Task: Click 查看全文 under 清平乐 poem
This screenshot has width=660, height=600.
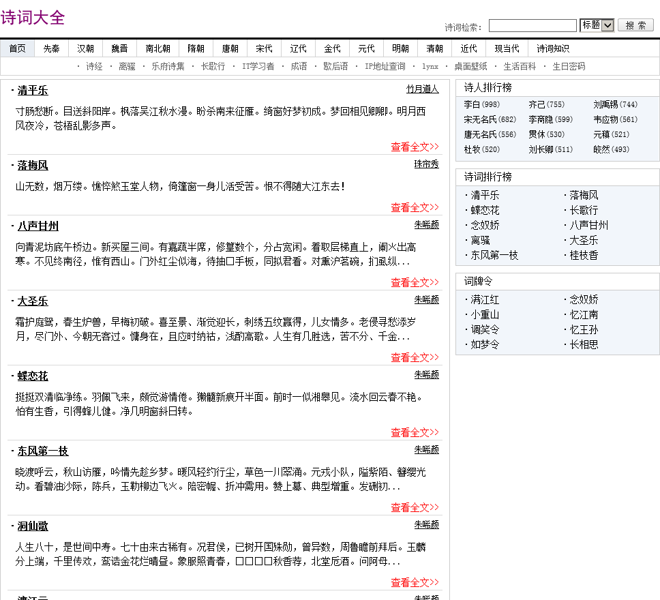Action: click(x=415, y=147)
